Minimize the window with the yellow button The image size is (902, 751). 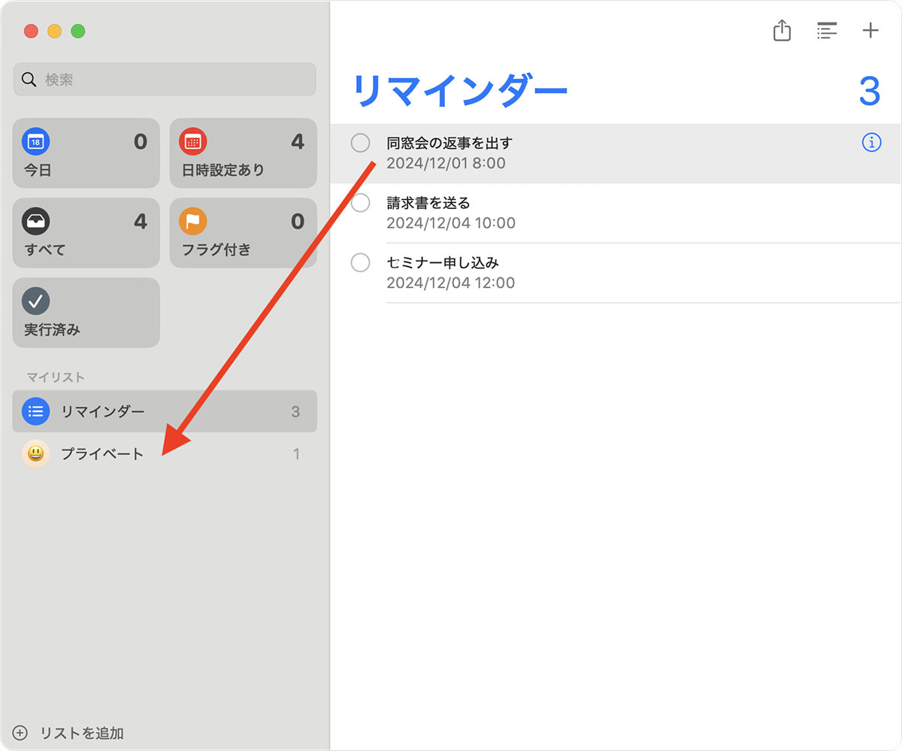(x=54, y=31)
